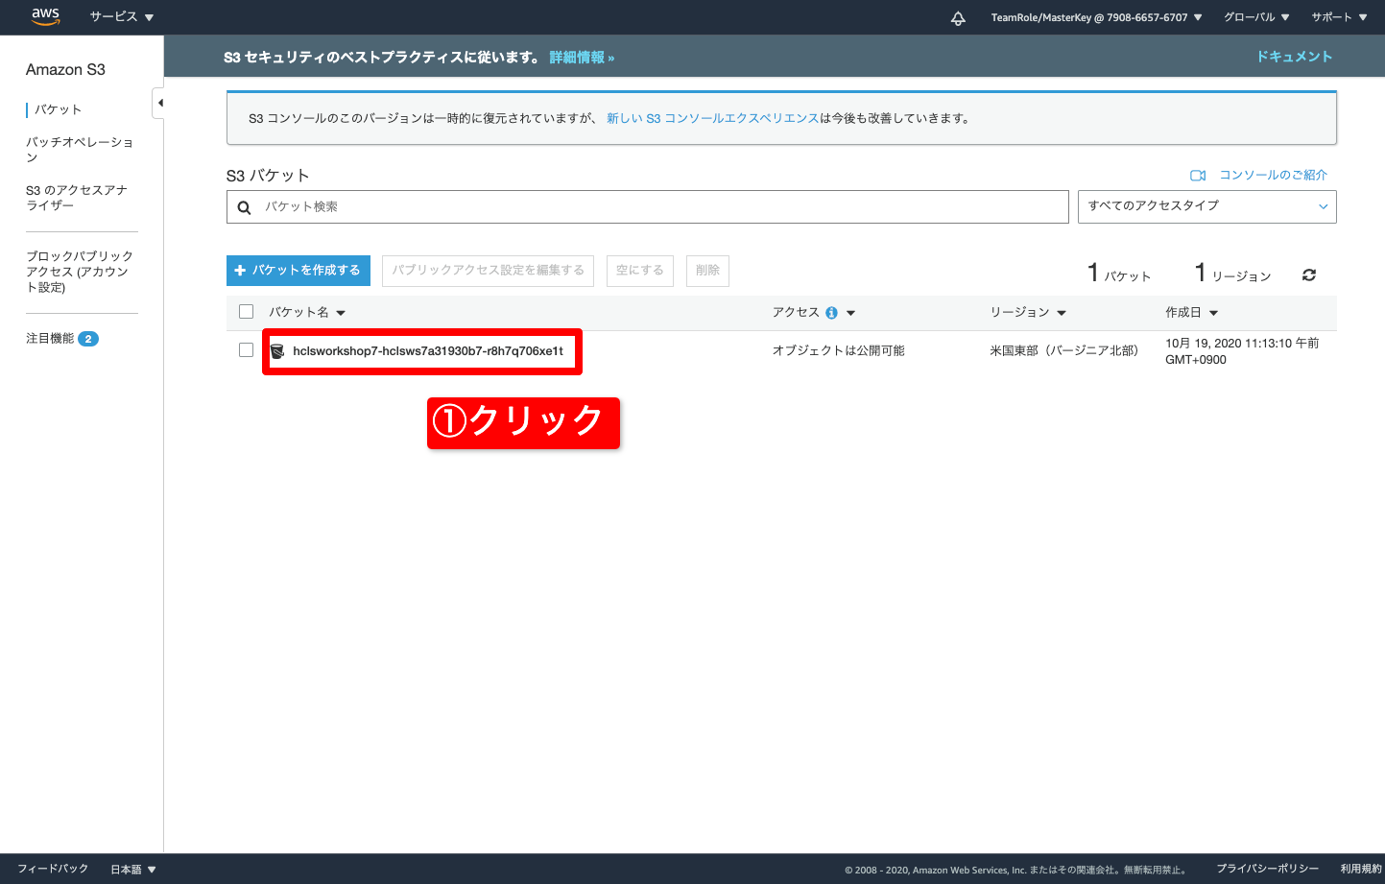Open the すべてのアクセスタイプ filter dropdown
Screen dimensions: 1385x884
1206,206
